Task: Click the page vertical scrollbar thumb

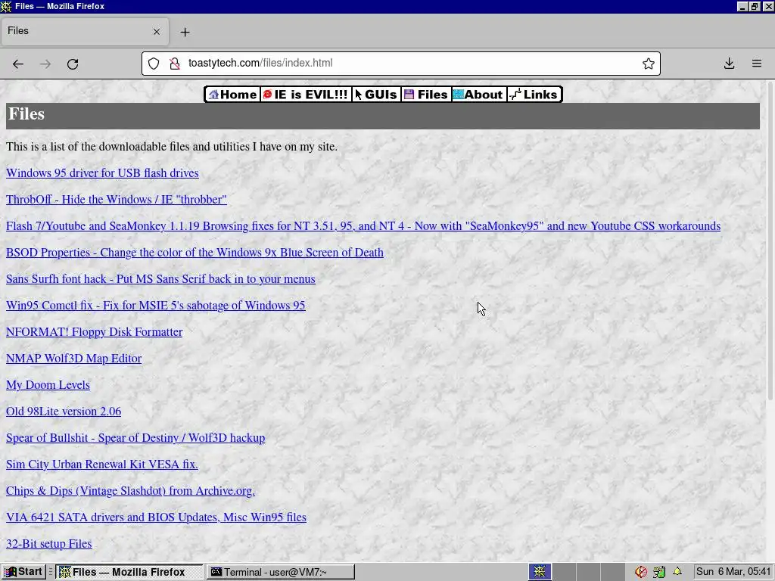Action: click(x=770, y=241)
